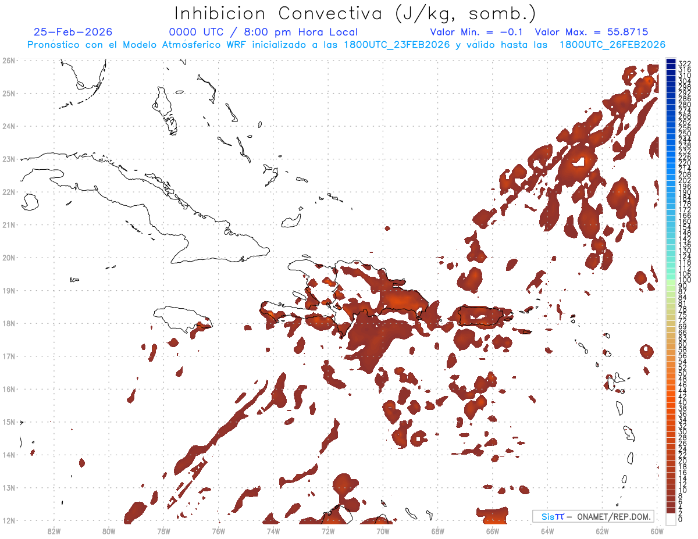Click the date "25-Feb-2026"
The width and height of the screenshot is (698, 539).
click(73, 32)
